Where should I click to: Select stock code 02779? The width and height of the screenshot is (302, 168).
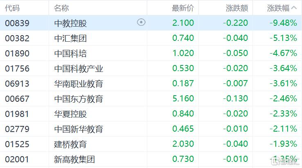click(x=17, y=129)
